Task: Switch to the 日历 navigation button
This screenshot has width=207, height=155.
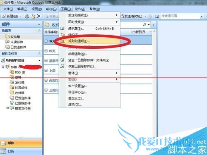Action: pos(21,151)
